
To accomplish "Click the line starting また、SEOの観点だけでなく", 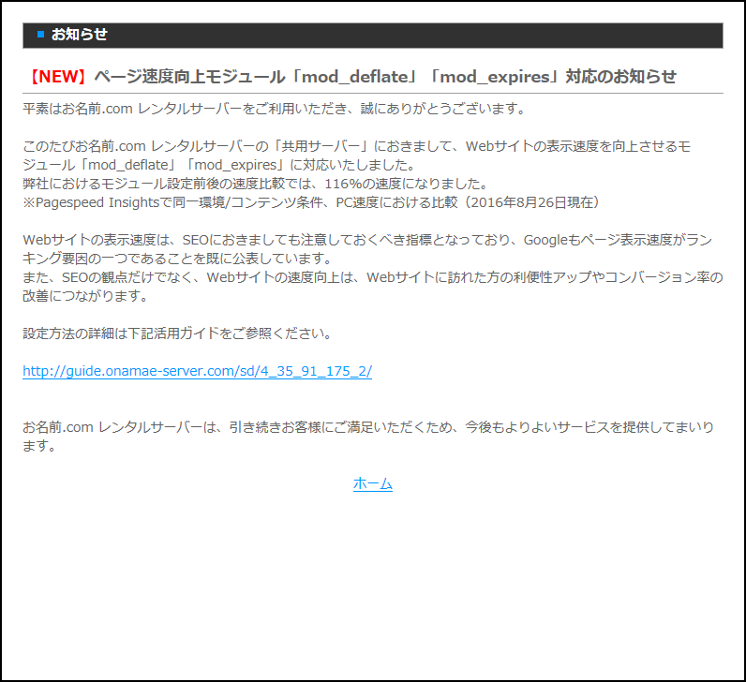I will (372, 277).
